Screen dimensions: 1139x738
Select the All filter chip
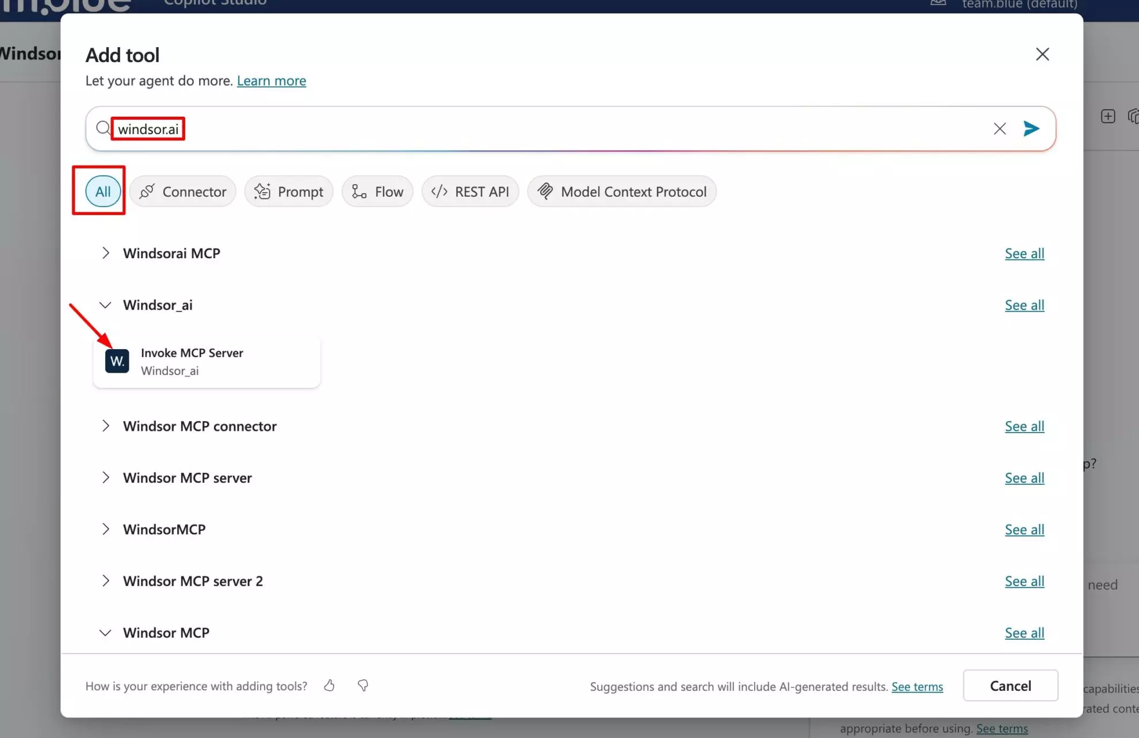[x=103, y=192]
